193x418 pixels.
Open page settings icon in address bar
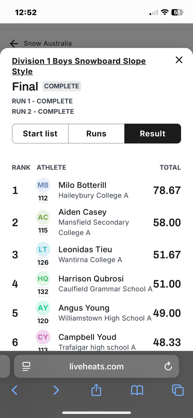pos(26,366)
